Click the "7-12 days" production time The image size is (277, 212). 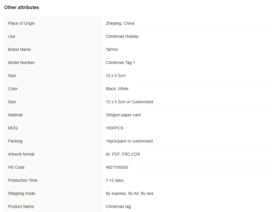[x=115, y=180]
